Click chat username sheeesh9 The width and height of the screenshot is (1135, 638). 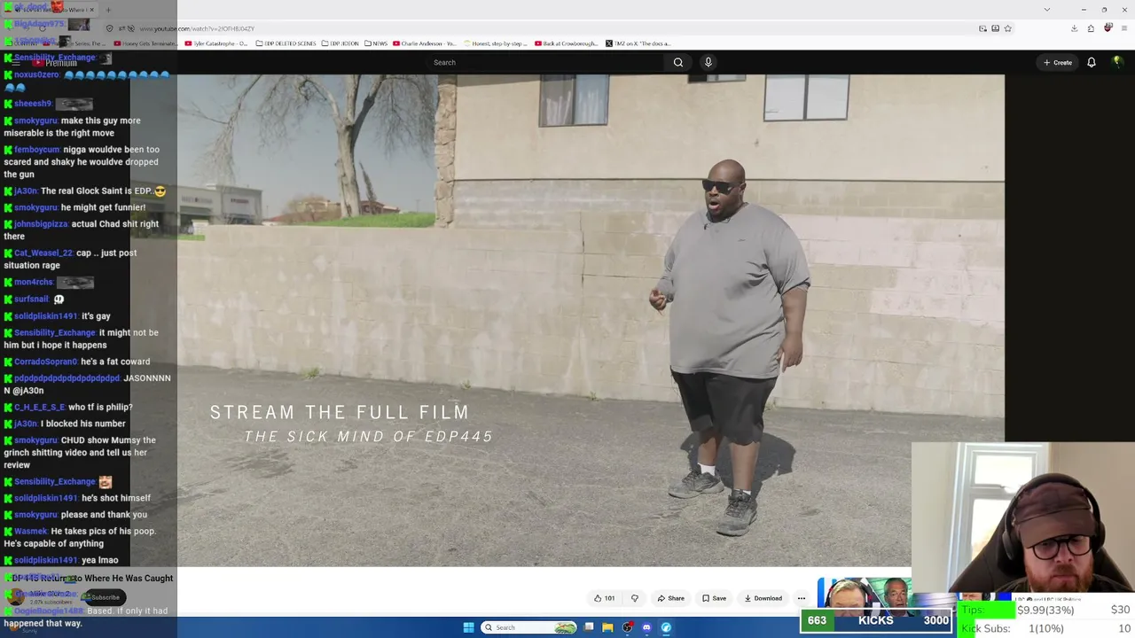click(33, 104)
